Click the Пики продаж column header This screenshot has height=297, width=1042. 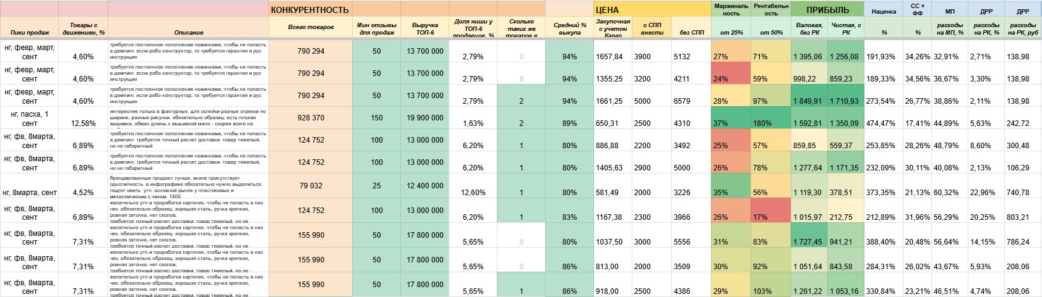click(29, 27)
